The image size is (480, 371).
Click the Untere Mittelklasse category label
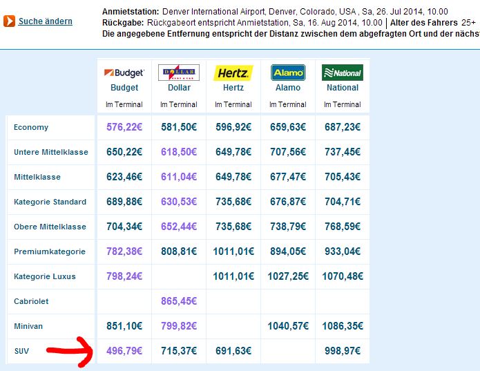coord(51,152)
